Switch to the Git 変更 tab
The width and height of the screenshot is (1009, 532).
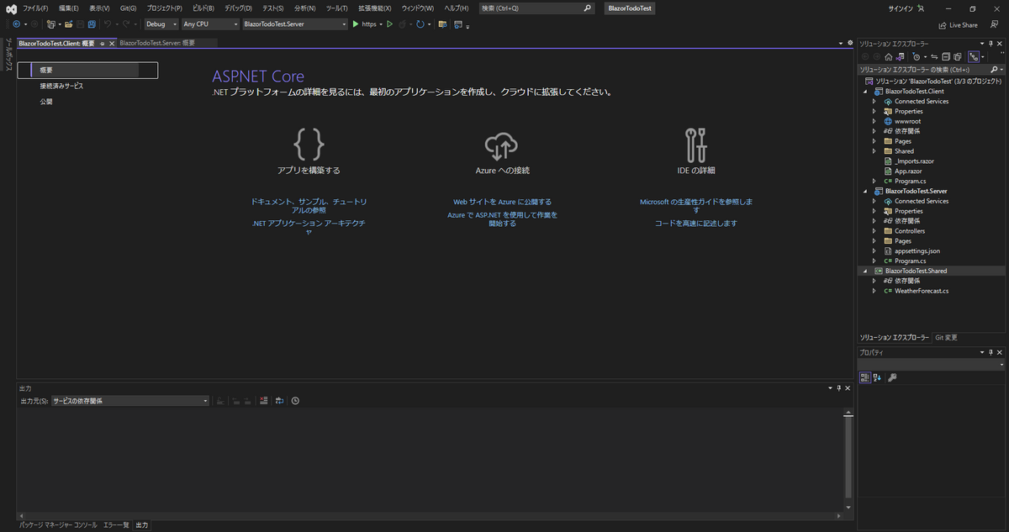[946, 337]
